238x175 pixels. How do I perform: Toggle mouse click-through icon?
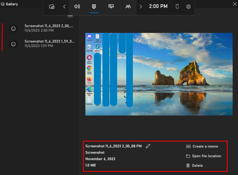click(177, 7)
